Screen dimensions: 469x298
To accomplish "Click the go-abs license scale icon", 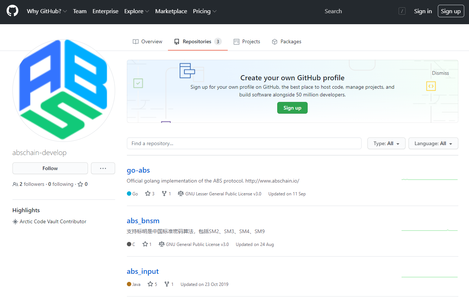I will pos(180,194).
